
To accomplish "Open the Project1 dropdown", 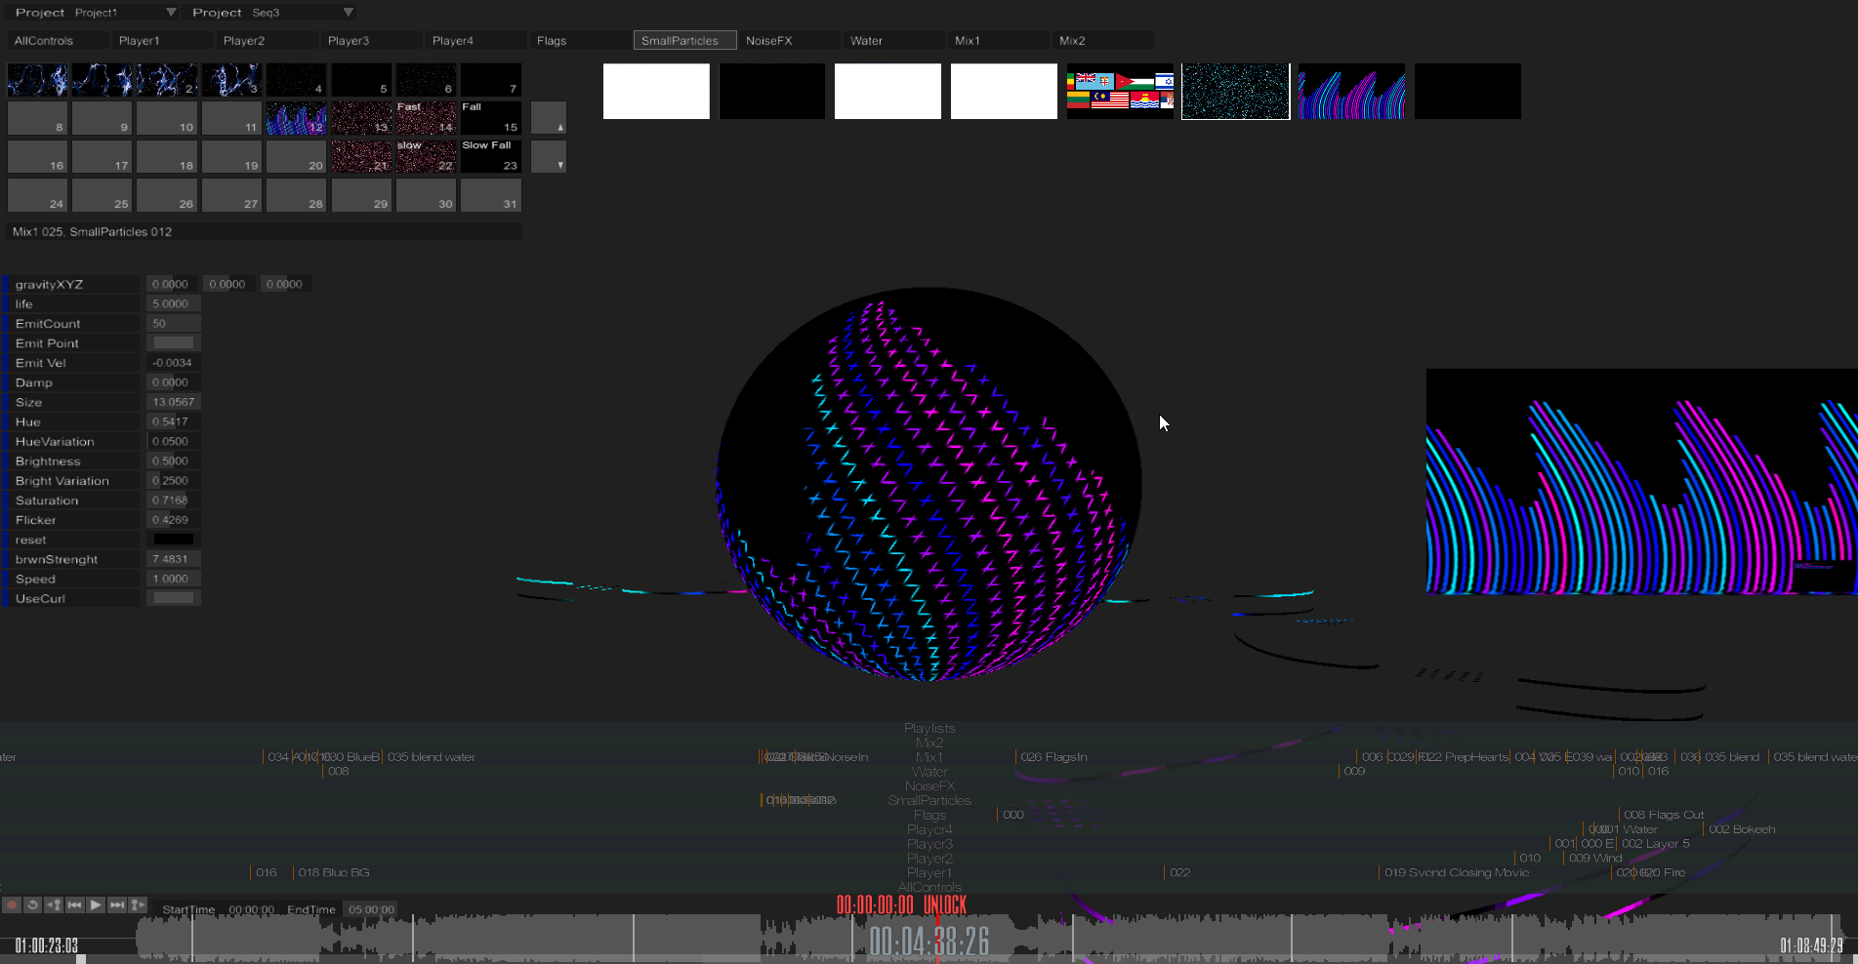I will point(125,13).
